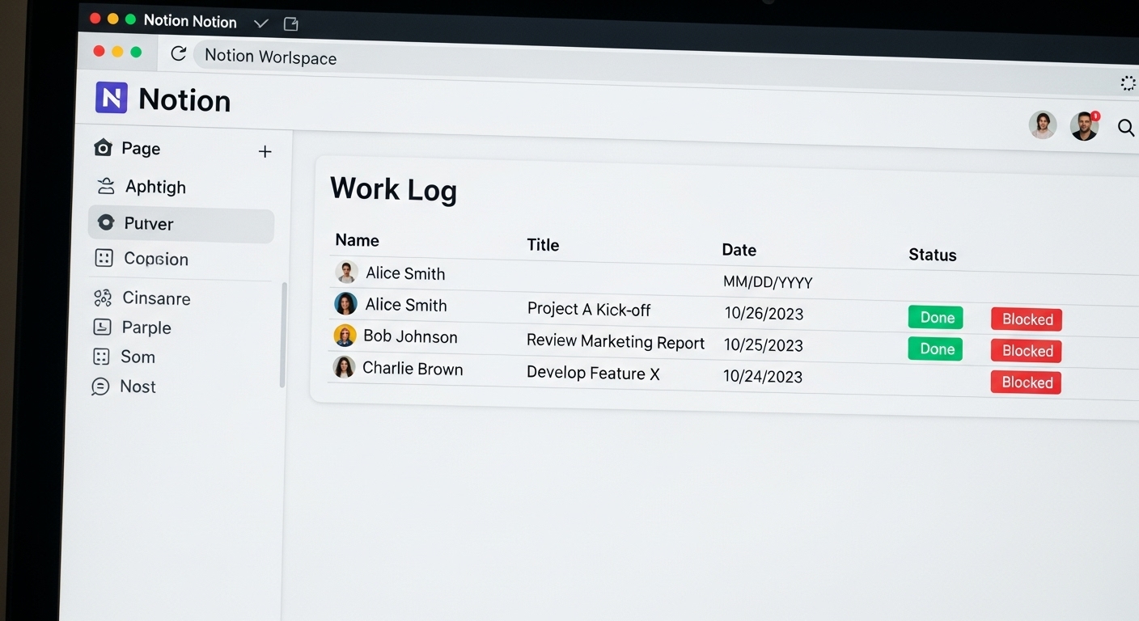Click the plus icon next to Page

(x=265, y=152)
